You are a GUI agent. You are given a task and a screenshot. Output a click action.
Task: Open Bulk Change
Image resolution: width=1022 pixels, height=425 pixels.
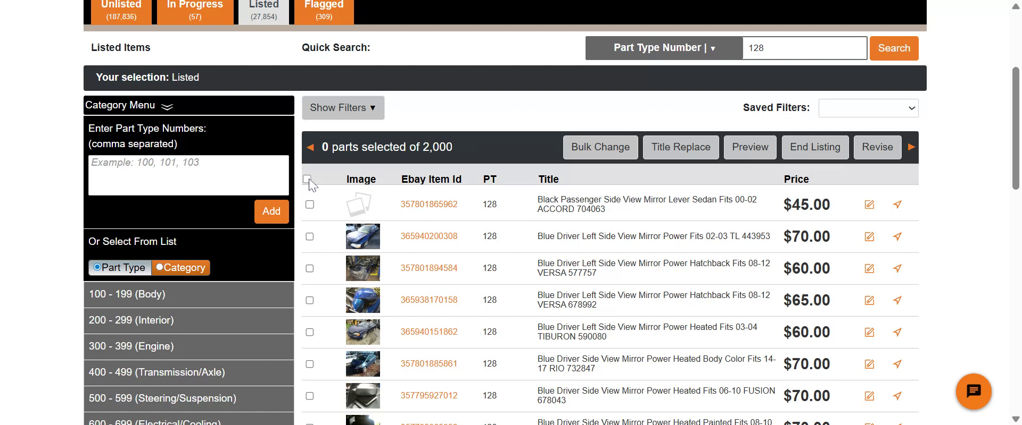click(x=600, y=147)
